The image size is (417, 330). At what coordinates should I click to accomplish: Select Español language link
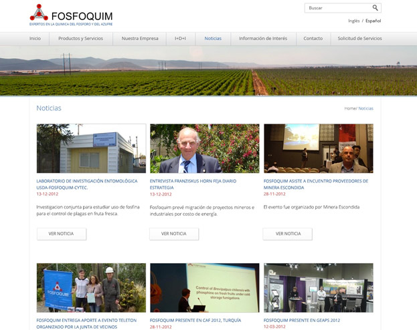[x=373, y=21]
